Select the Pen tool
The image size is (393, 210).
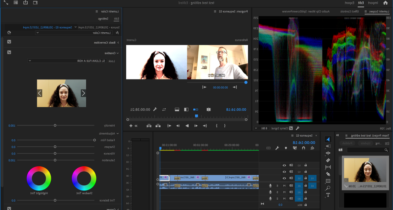[328, 174]
